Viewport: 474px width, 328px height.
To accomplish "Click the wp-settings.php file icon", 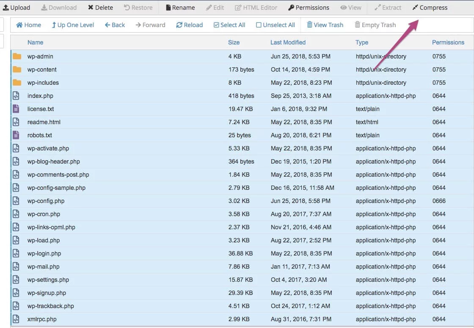I will pos(16,280).
